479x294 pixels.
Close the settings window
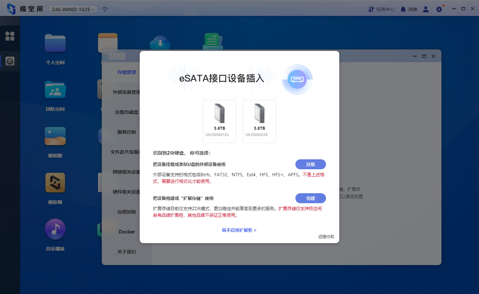click(433, 56)
